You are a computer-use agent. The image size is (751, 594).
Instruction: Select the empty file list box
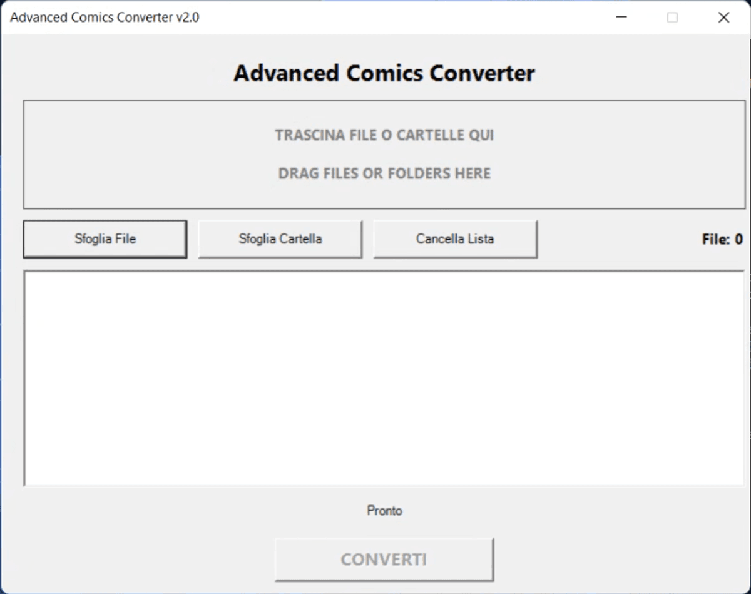[x=384, y=378]
